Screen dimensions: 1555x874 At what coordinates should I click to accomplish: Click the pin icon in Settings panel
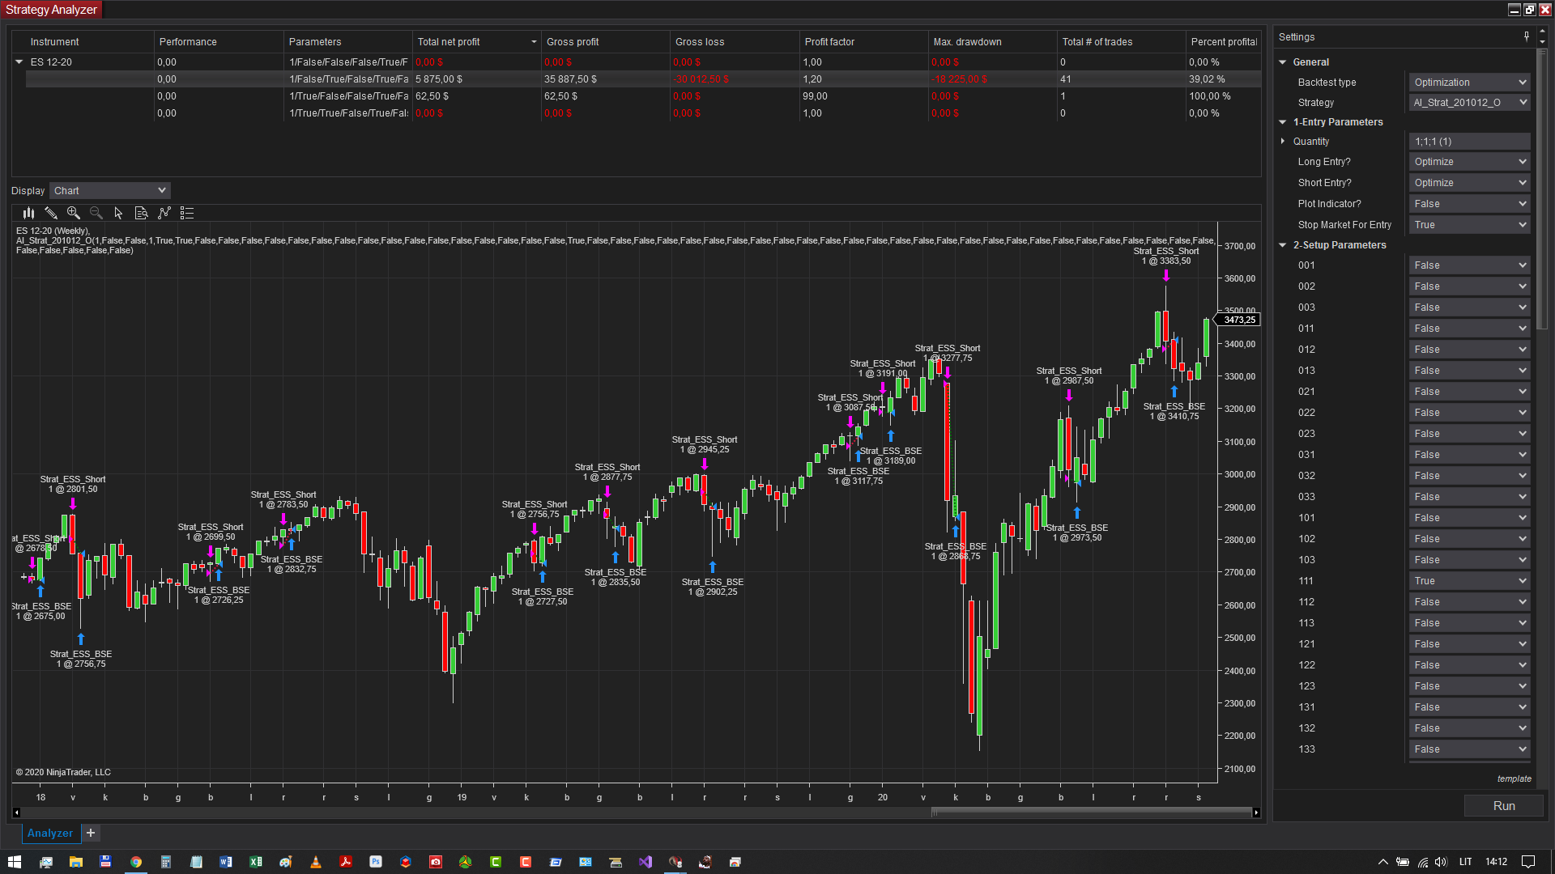click(x=1527, y=36)
